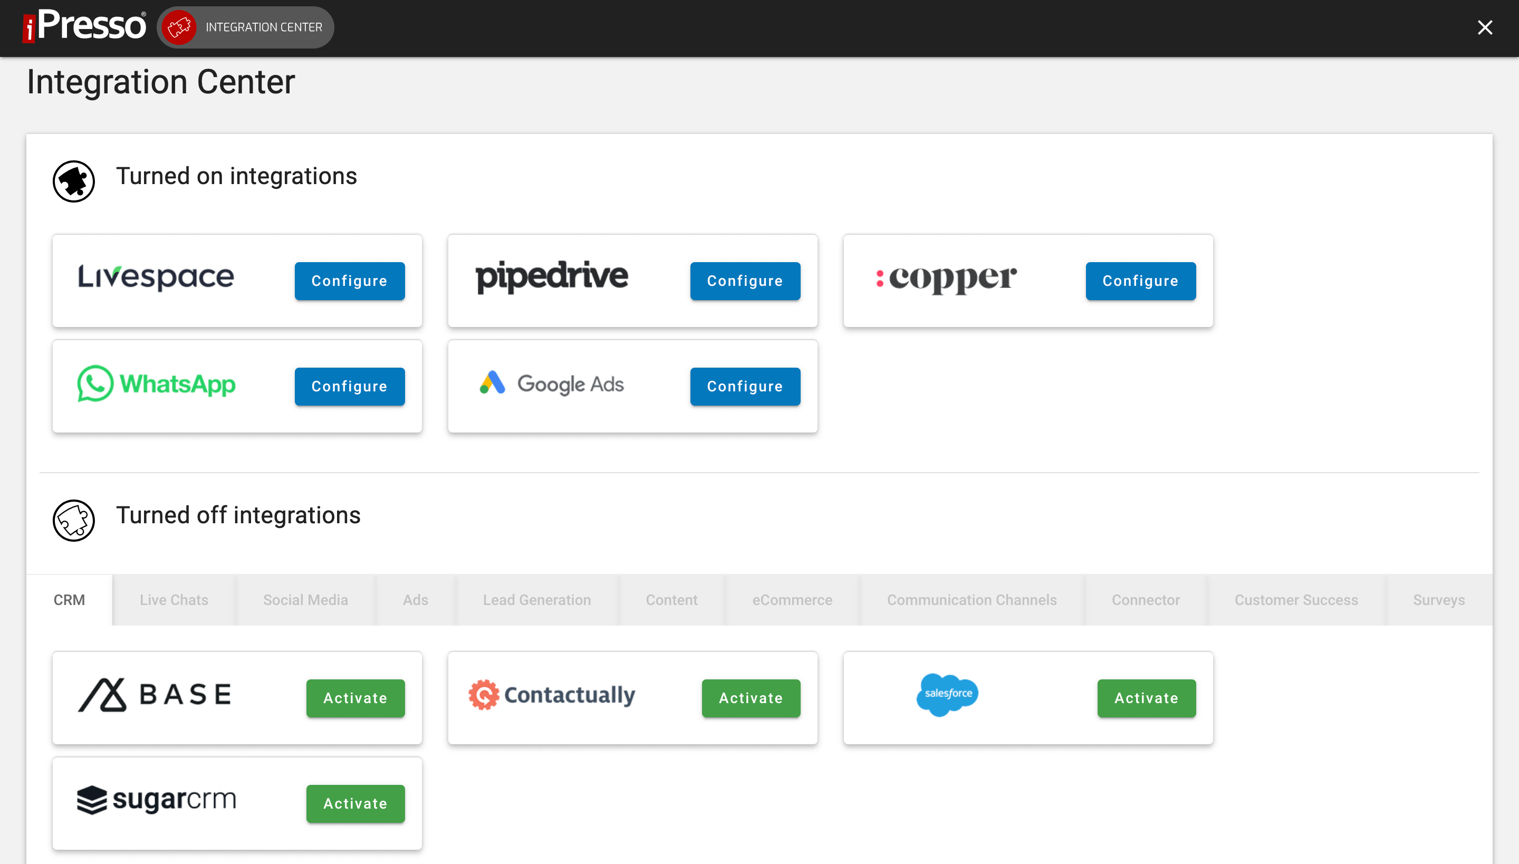Switch to the Surveys tab
This screenshot has width=1519, height=864.
[1439, 599]
